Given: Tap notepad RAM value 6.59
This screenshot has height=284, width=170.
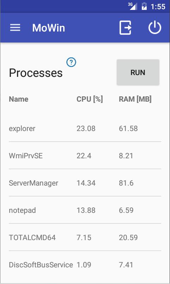Looking at the screenshot, I should pos(126,210).
